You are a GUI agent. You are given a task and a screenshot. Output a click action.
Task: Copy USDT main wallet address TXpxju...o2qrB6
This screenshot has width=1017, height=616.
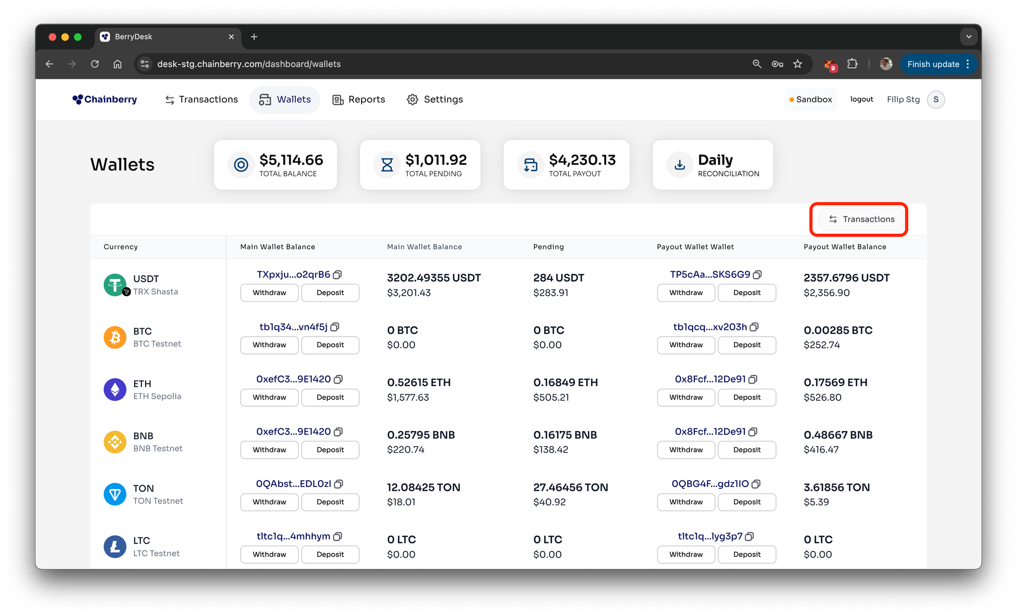point(338,275)
